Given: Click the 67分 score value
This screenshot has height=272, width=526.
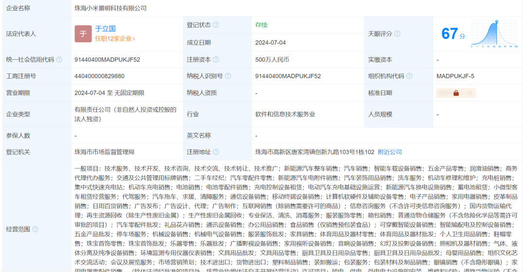Looking at the screenshot, I should coord(453,34).
